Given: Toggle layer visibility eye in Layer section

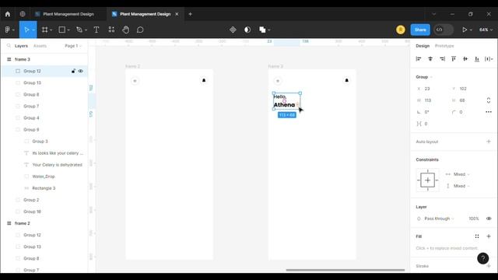Looking at the screenshot, I should pos(489,219).
